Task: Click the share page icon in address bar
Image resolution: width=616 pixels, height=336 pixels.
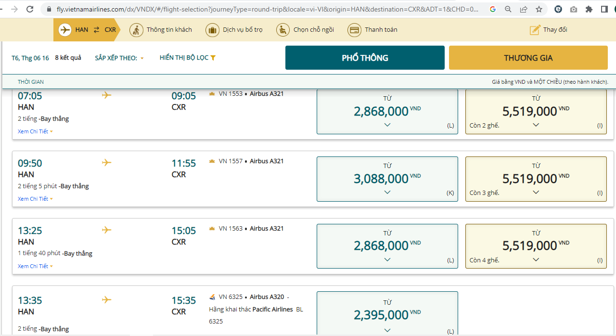Action: 524,9
